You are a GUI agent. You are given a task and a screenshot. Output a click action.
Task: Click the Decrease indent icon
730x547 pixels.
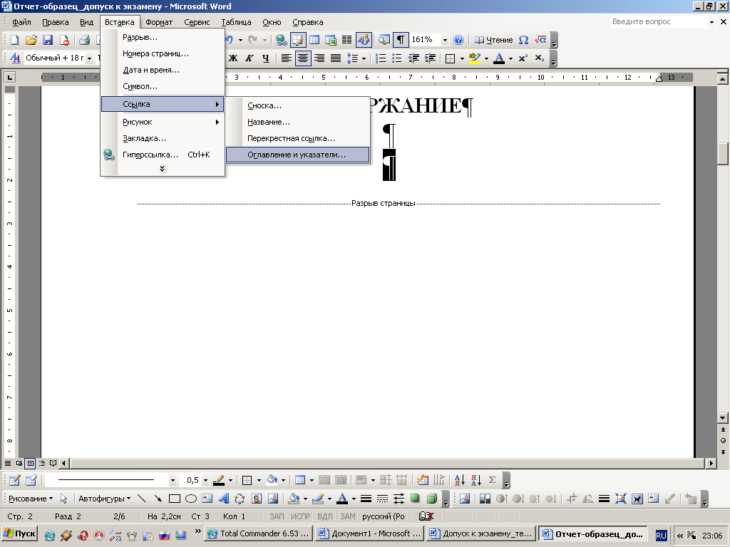(413, 58)
